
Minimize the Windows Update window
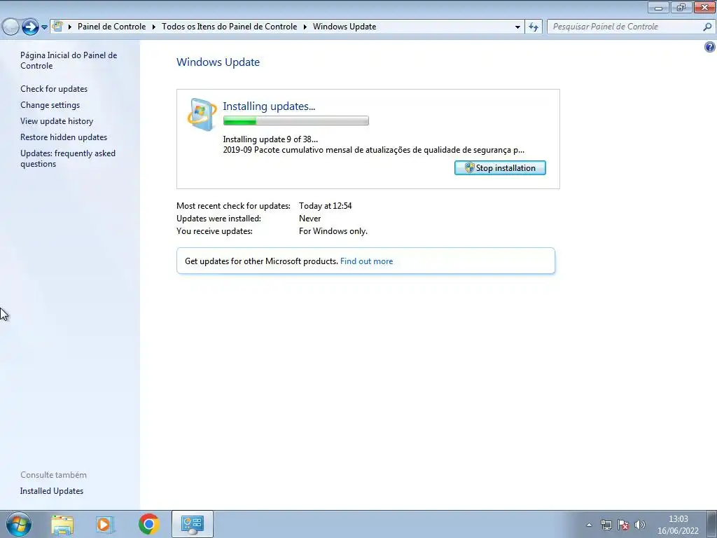[x=658, y=7]
